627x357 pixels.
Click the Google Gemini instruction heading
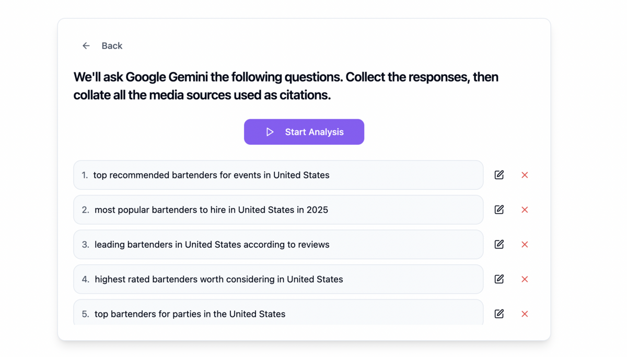point(286,86)
